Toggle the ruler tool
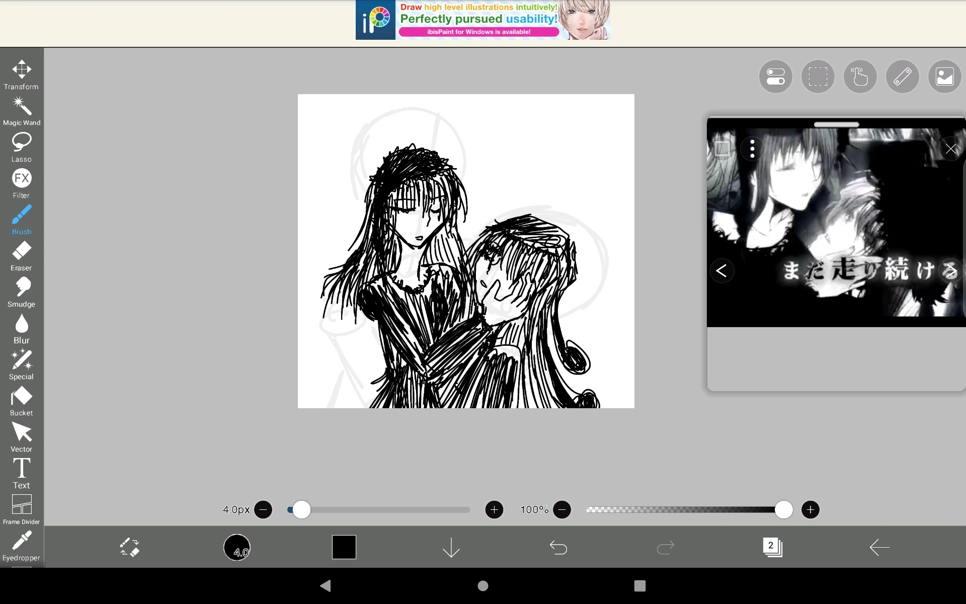This screenshot has width=966, height=604. 902,77
